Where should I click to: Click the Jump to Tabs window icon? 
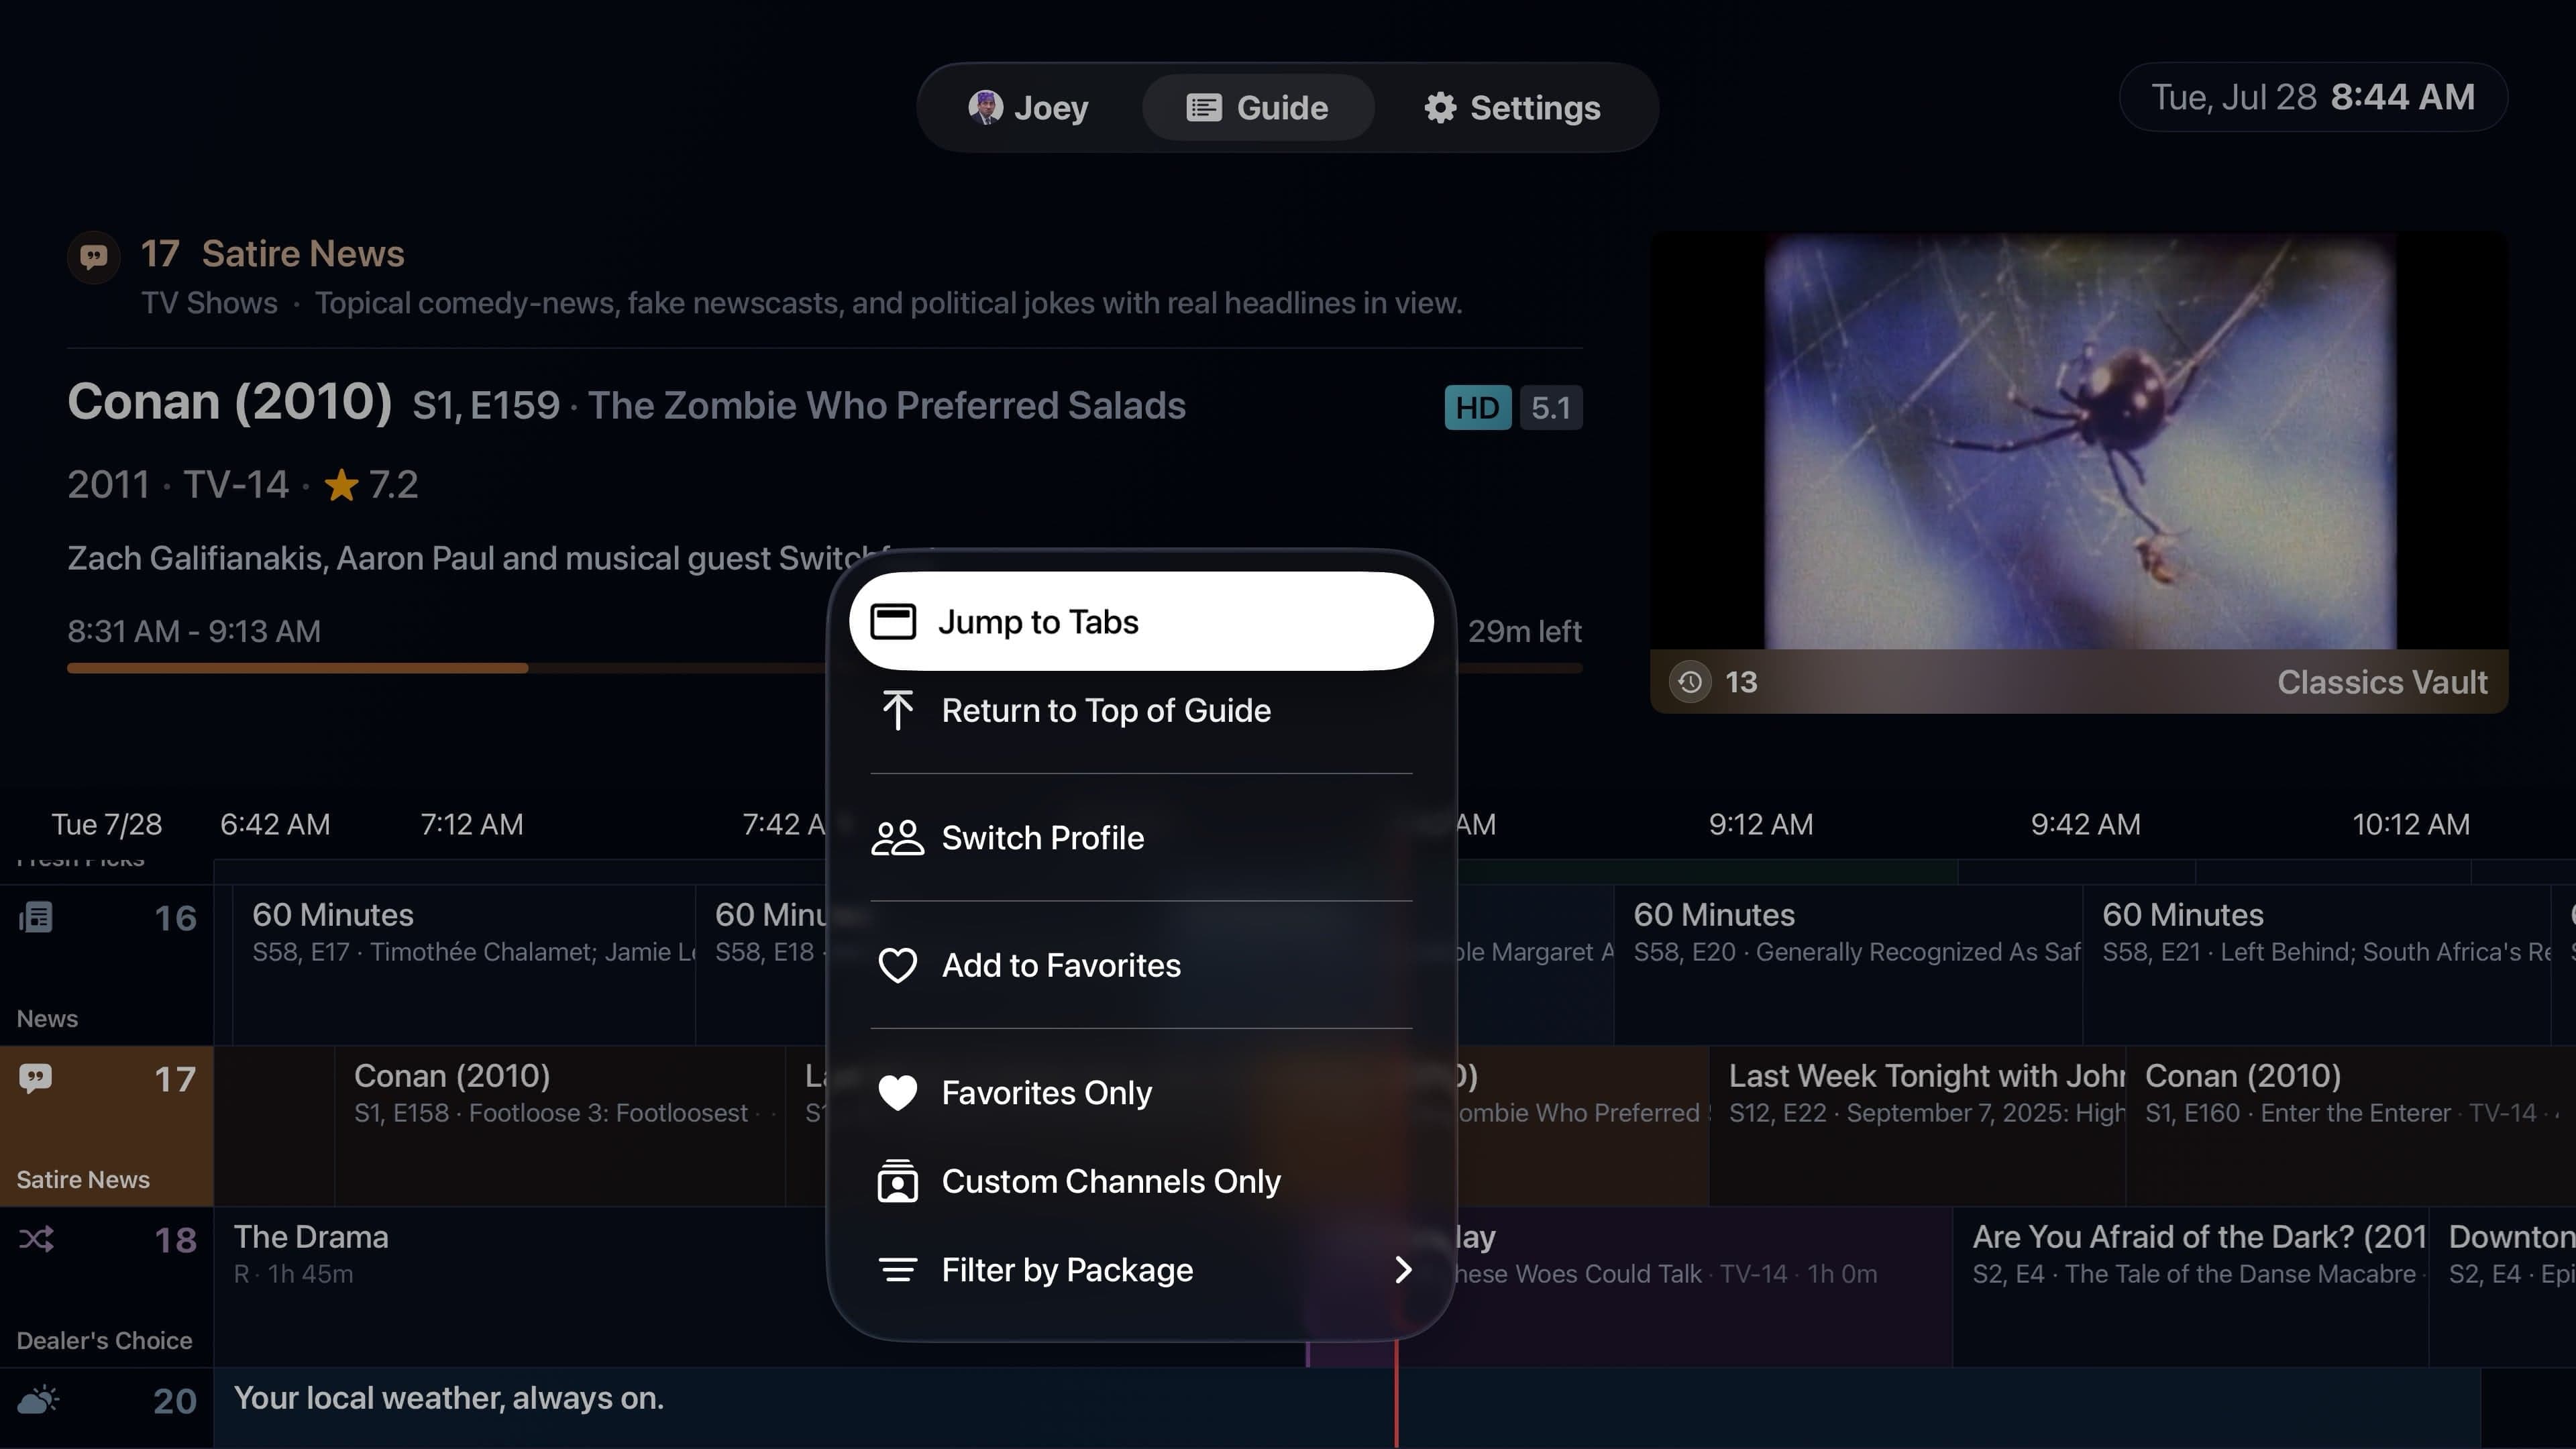[893, 621]
